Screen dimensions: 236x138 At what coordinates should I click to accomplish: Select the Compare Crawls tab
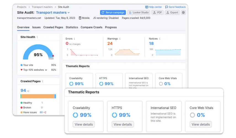(91, 27)
